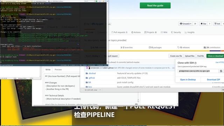Open commit message 'post-install config'
This screenshot has height=126, width=224.
coord(125,83)
